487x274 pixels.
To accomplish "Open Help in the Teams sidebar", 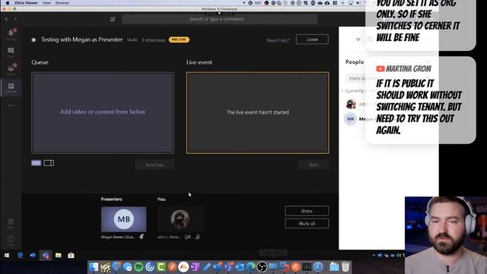I will tap(11, 241).
